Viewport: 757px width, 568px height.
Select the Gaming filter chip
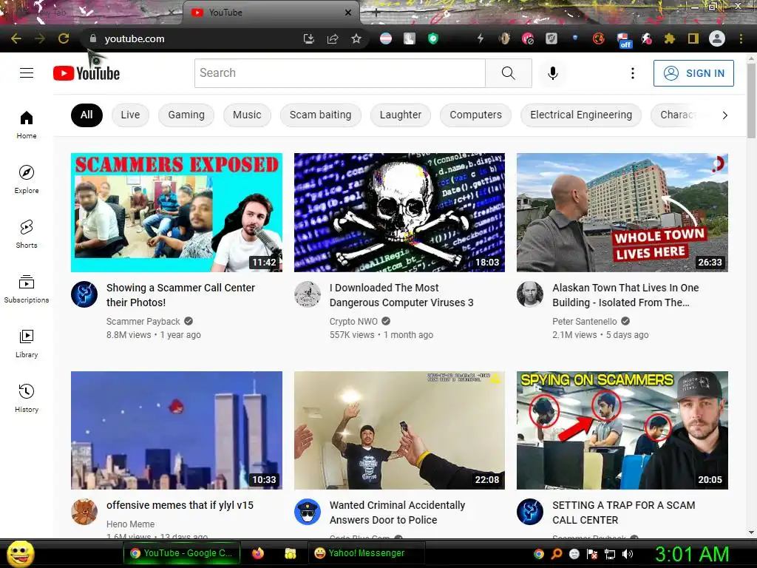pos(186,115)
